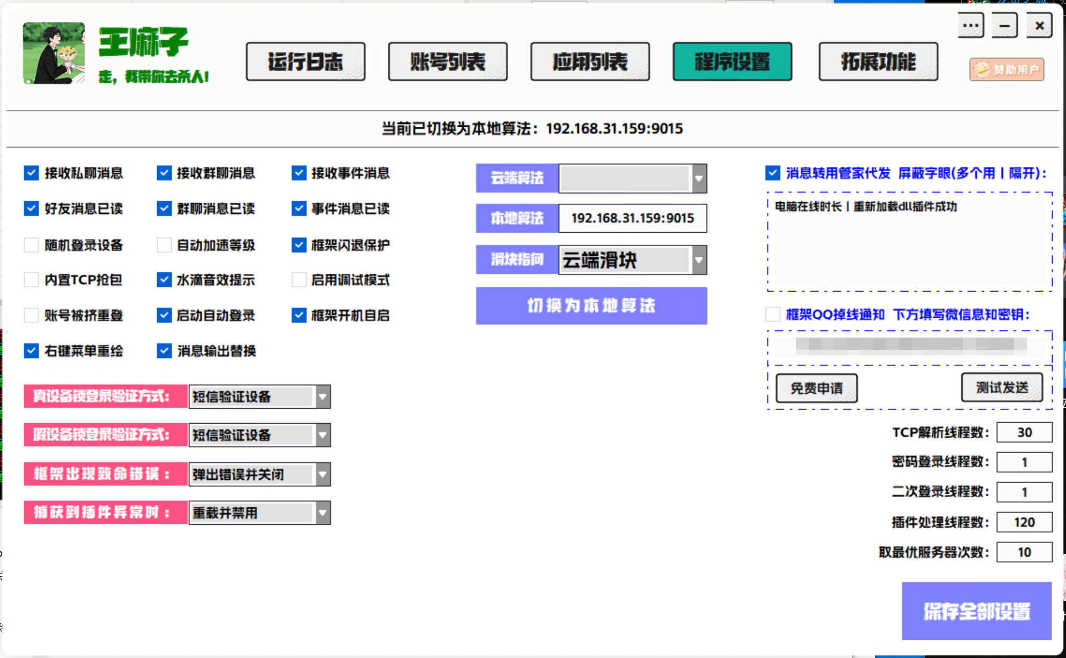Screen dimensions: 1066x658
Task: Open the "..." options menu icon
Action: point(970,25)
